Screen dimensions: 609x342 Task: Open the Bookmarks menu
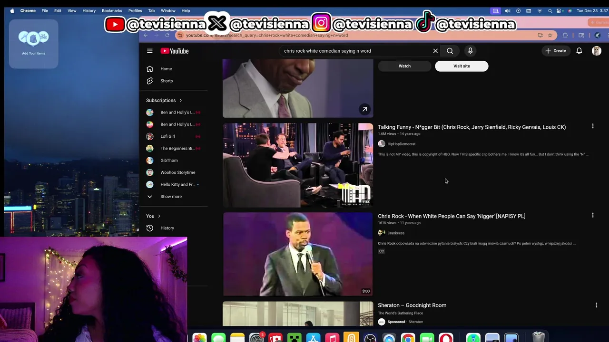[112, 10]
